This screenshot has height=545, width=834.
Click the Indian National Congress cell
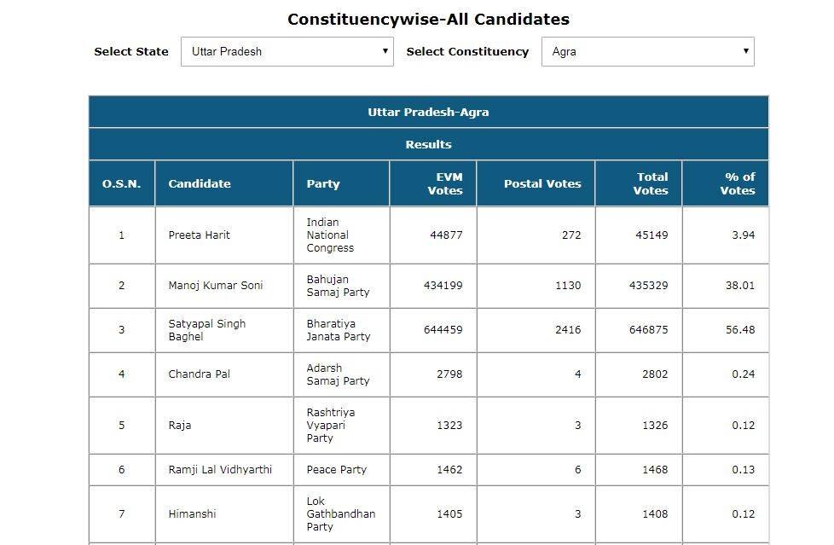pyautogui.click(x=330, y=235)
